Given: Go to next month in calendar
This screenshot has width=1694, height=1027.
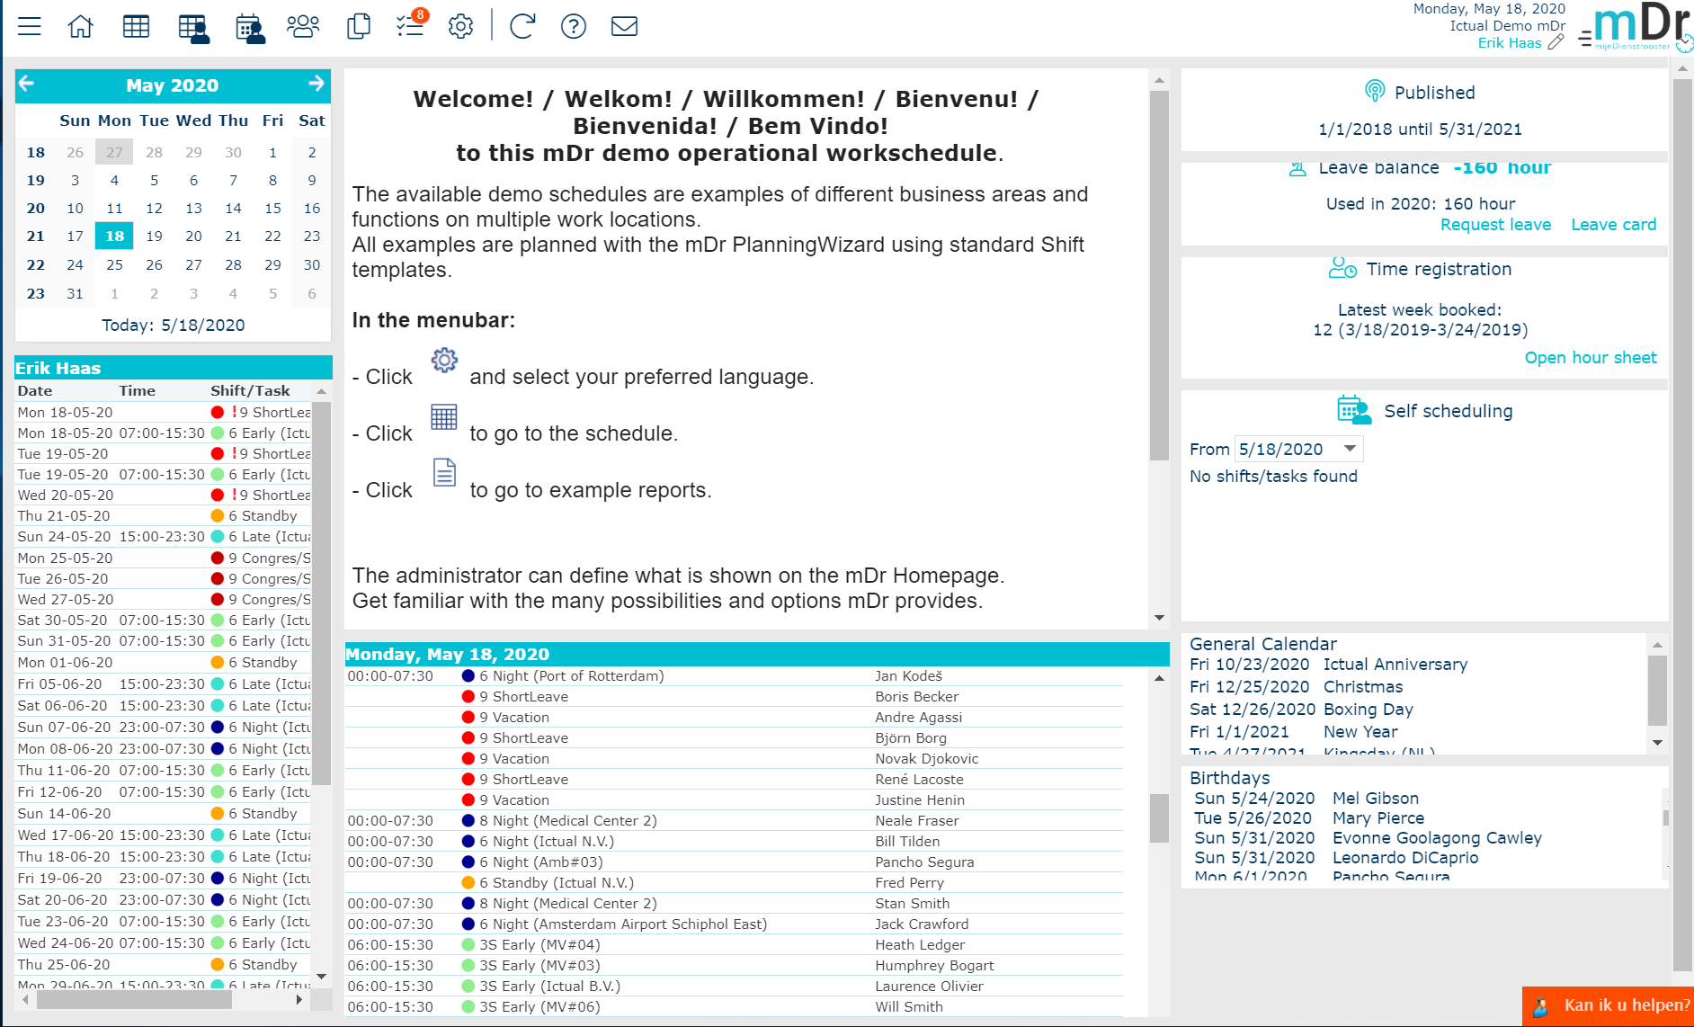Looking at the screenshot, I should coord(317,84).
